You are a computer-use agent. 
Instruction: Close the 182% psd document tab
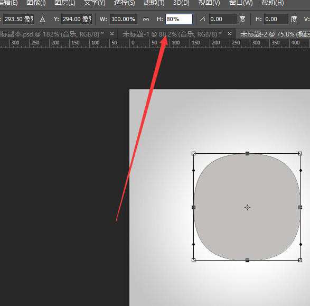pos(112,34)
